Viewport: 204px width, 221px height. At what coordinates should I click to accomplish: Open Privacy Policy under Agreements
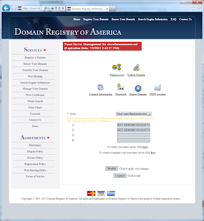35,158
